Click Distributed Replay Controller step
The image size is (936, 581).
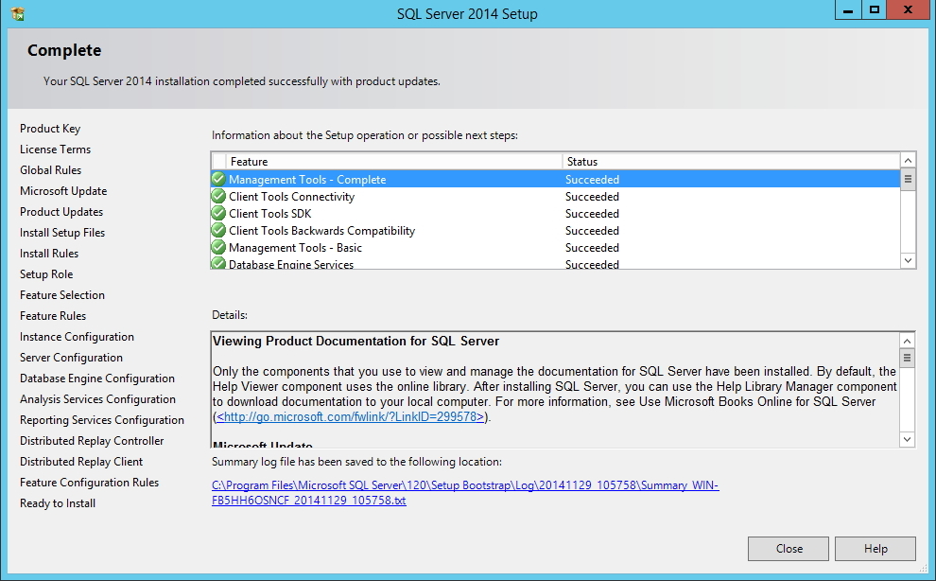coord(92,441)
